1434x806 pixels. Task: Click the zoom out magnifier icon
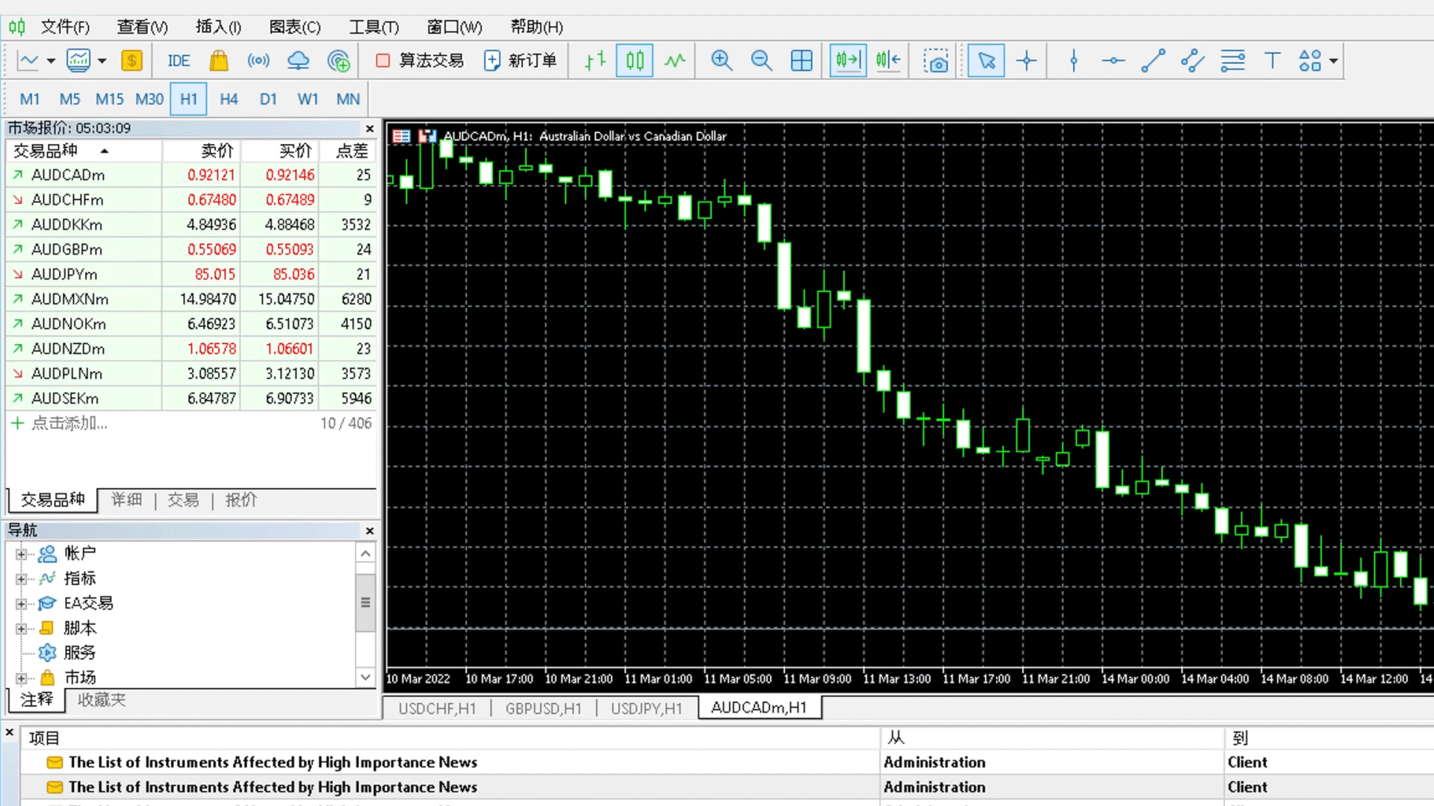pyautogui.click(x=761, y=60)
